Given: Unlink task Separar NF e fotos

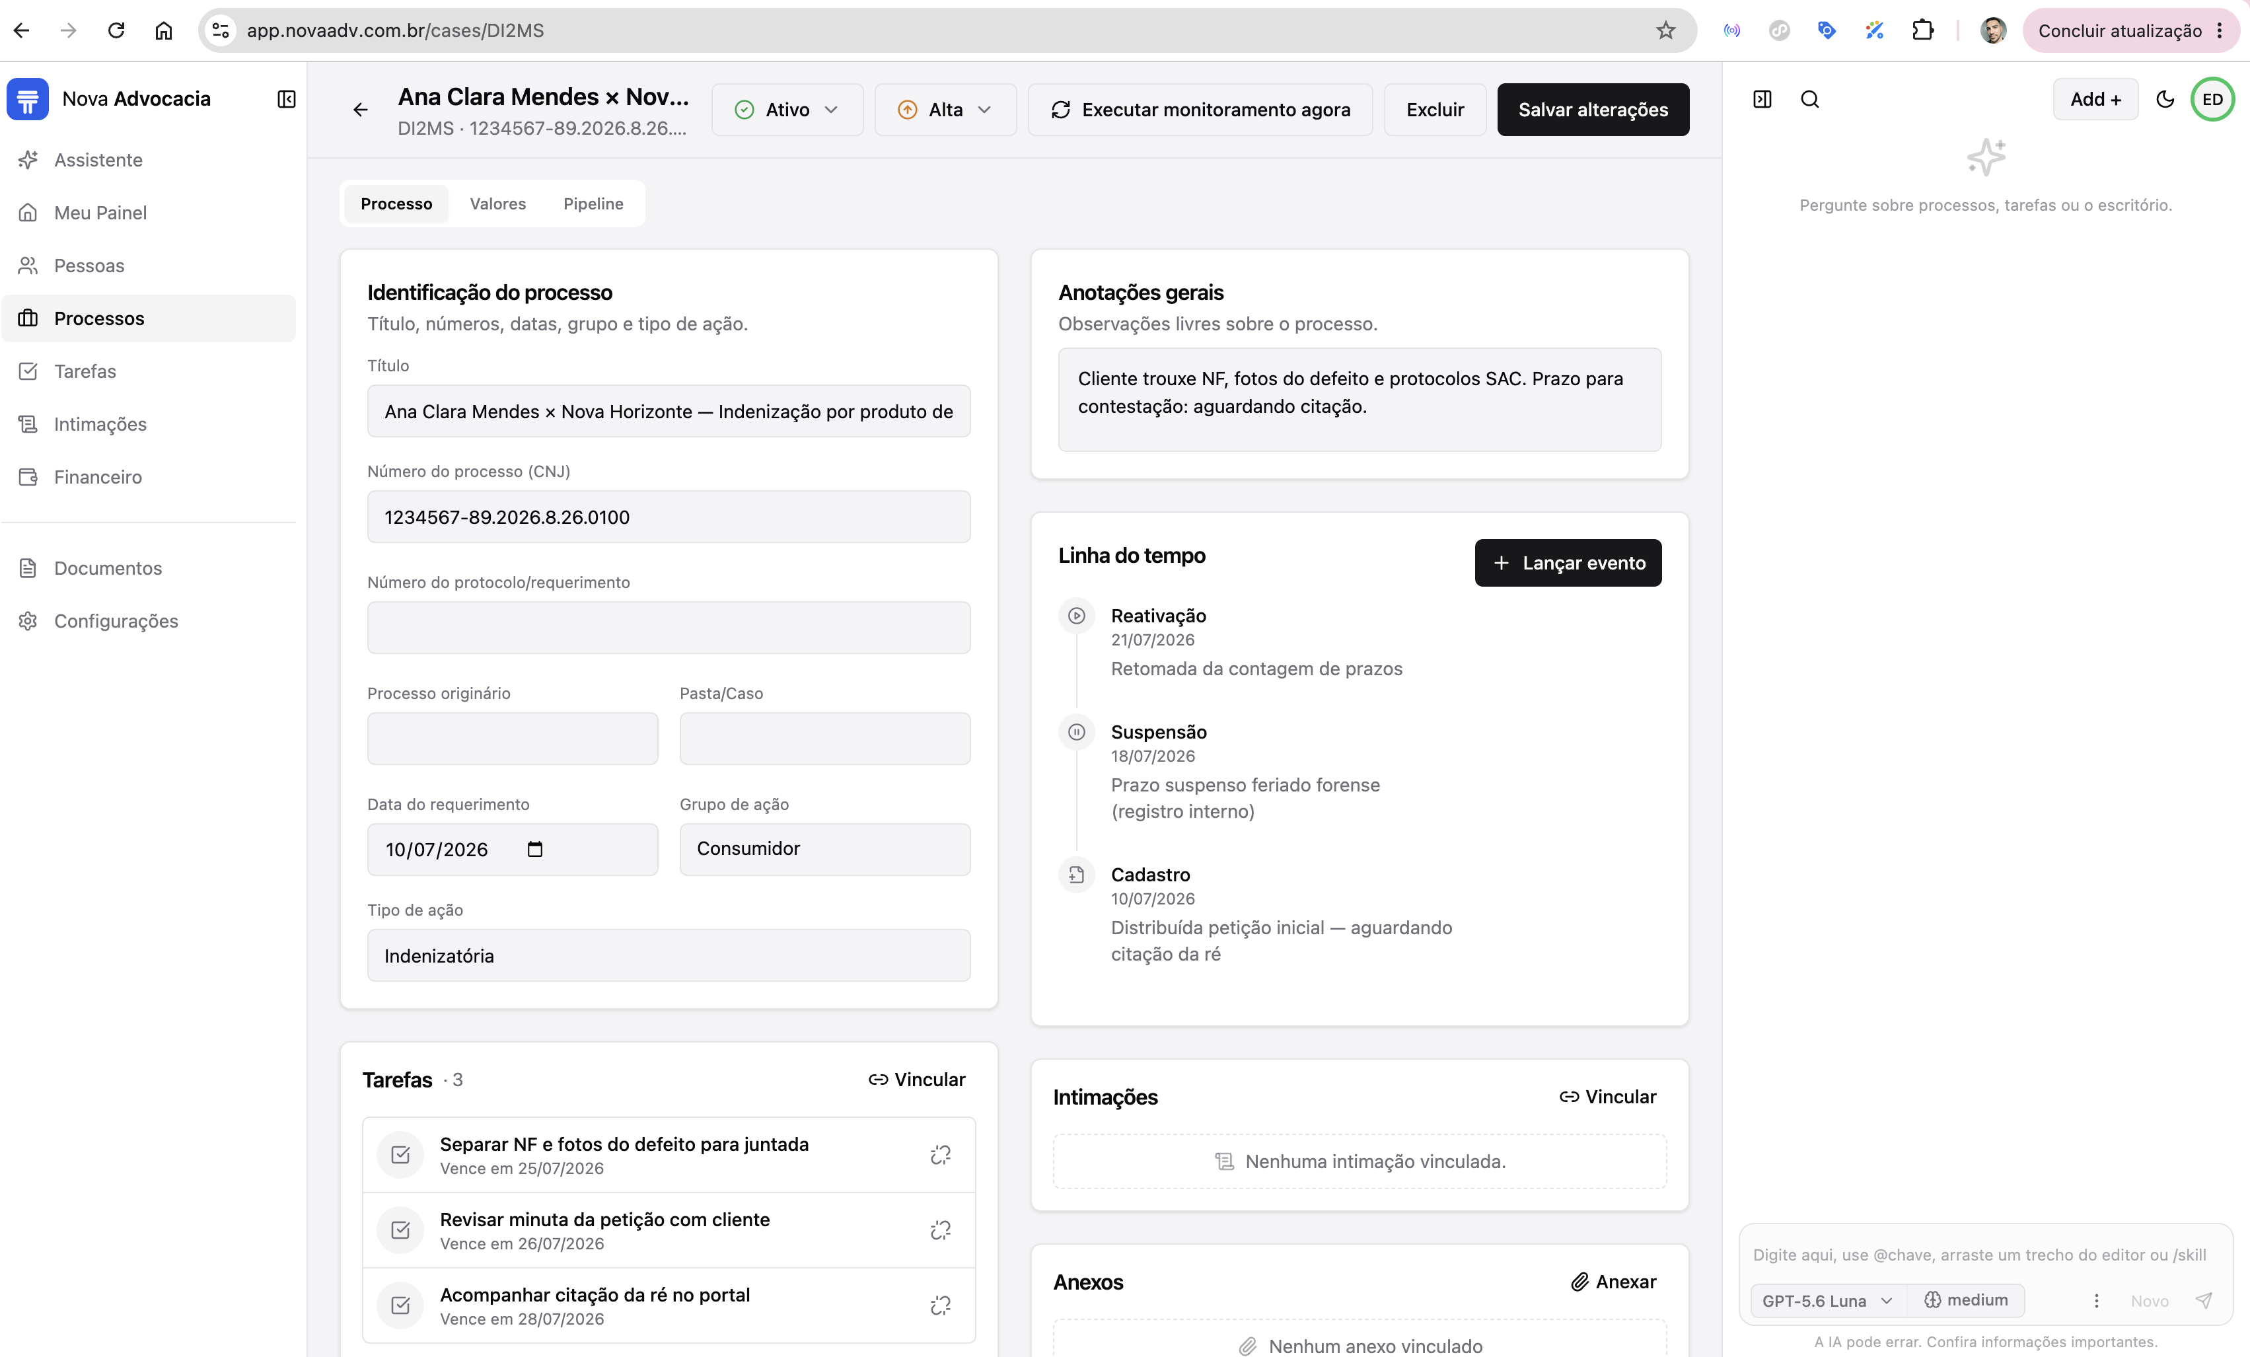Looking at the screenshot, I should pyautogui.click(x=939, y=1155).
